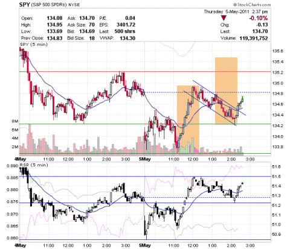Click the 133.8 price axis label
The image size is (290, 249).
pos(277,147)
